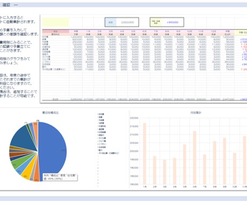
Task: Click the 4月 bar in monthly chart
Action: click(175, 171)
